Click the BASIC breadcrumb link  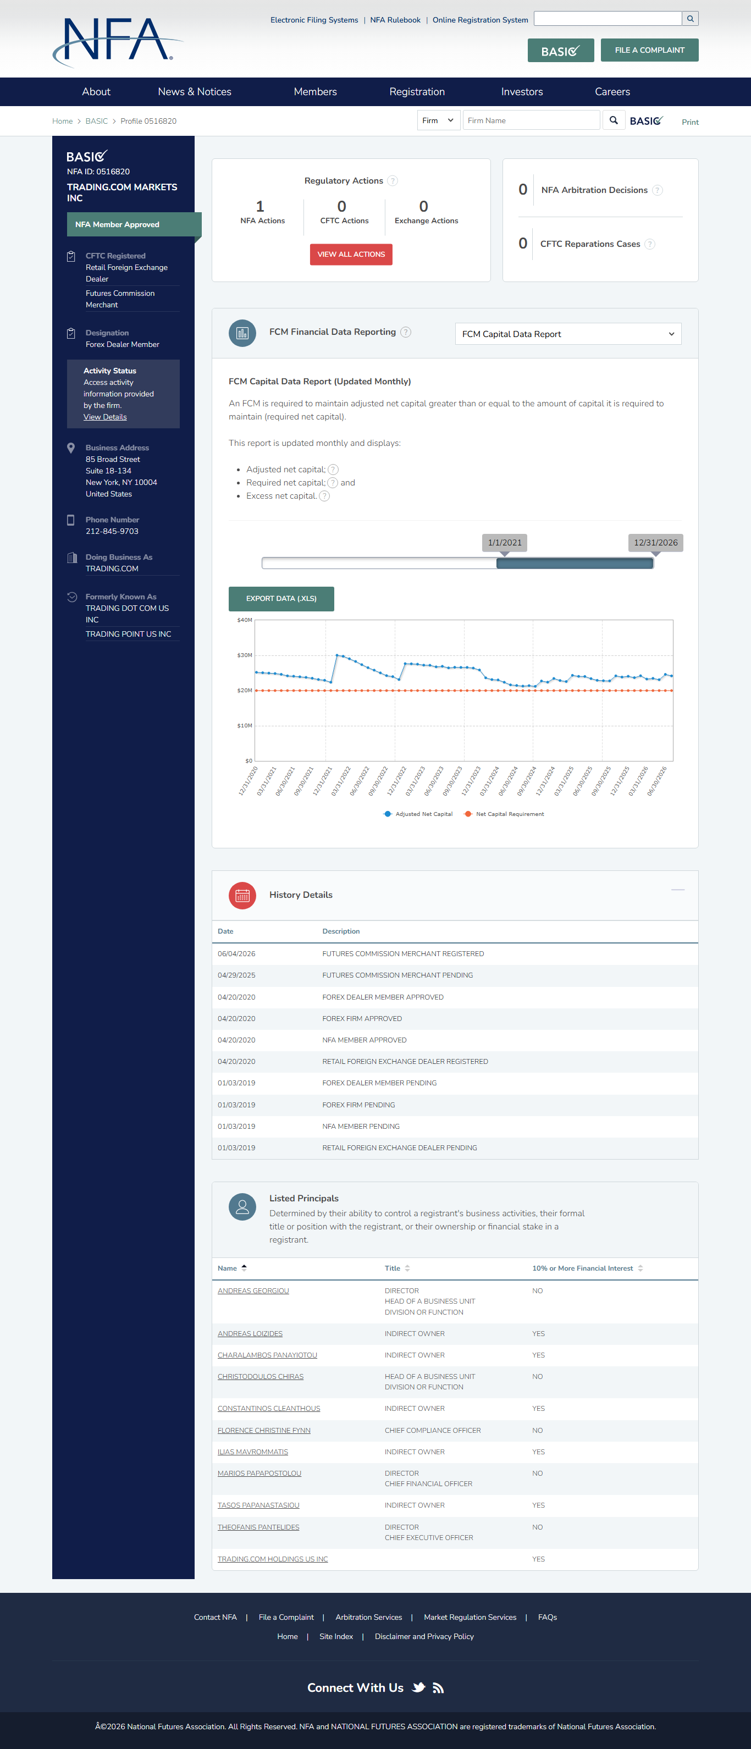click(96, 121)
